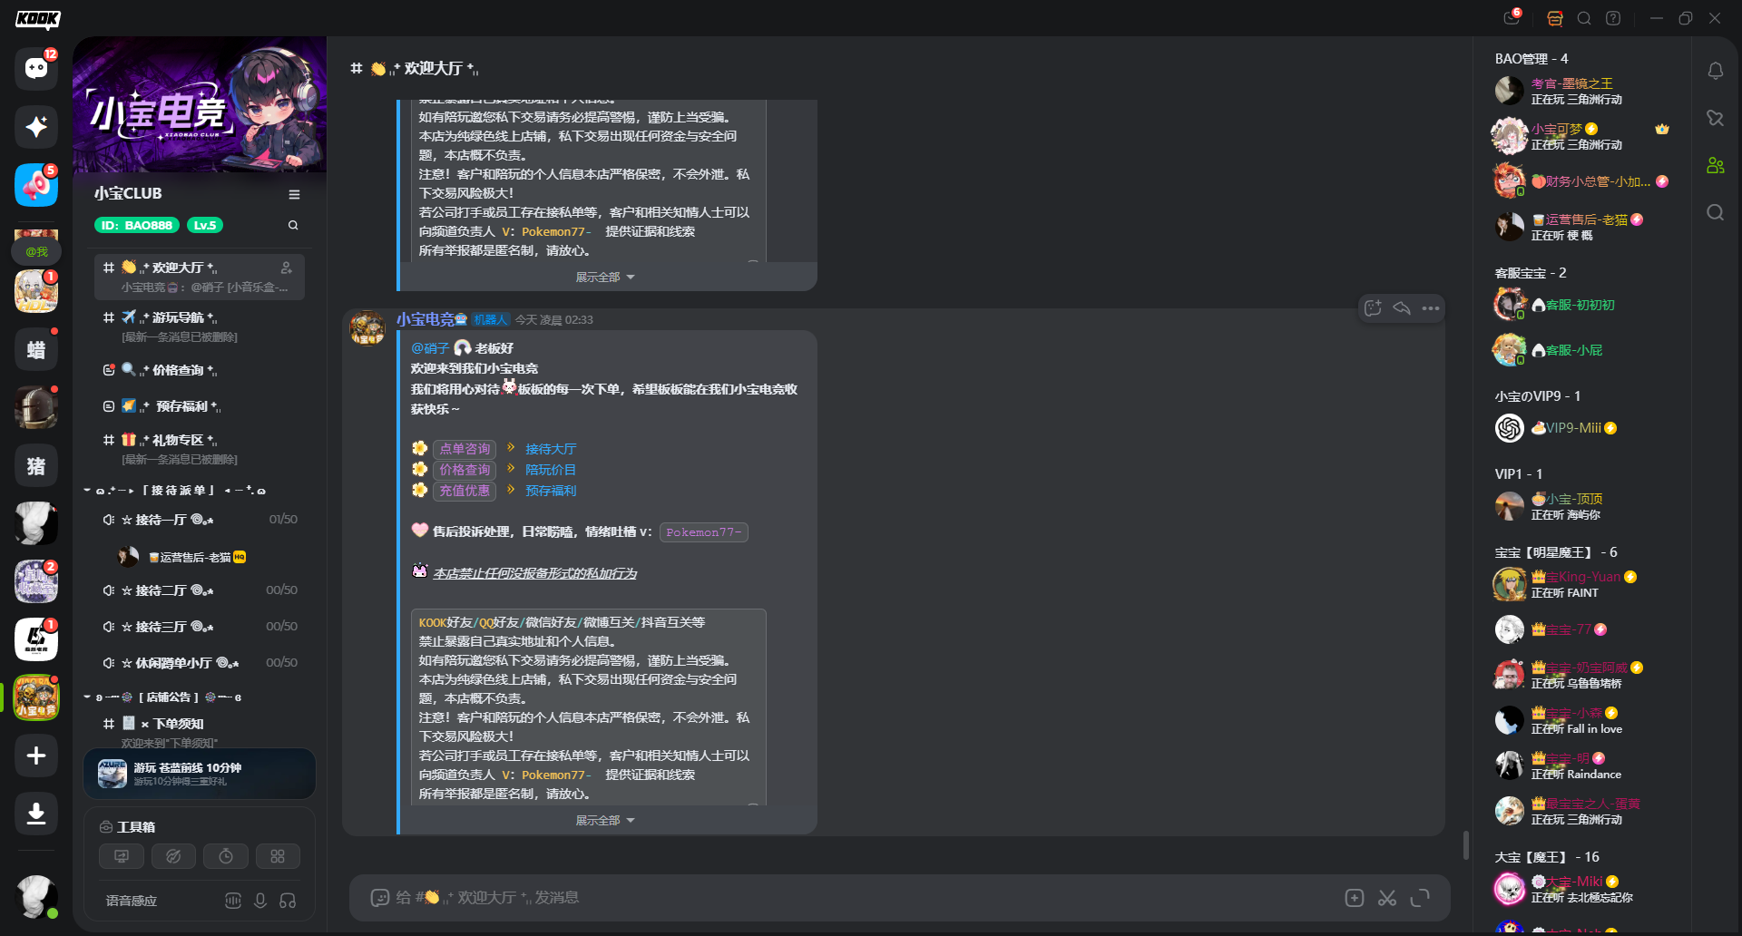
Task: Open emoji picker in message box
Action: [x=379, y=898]
